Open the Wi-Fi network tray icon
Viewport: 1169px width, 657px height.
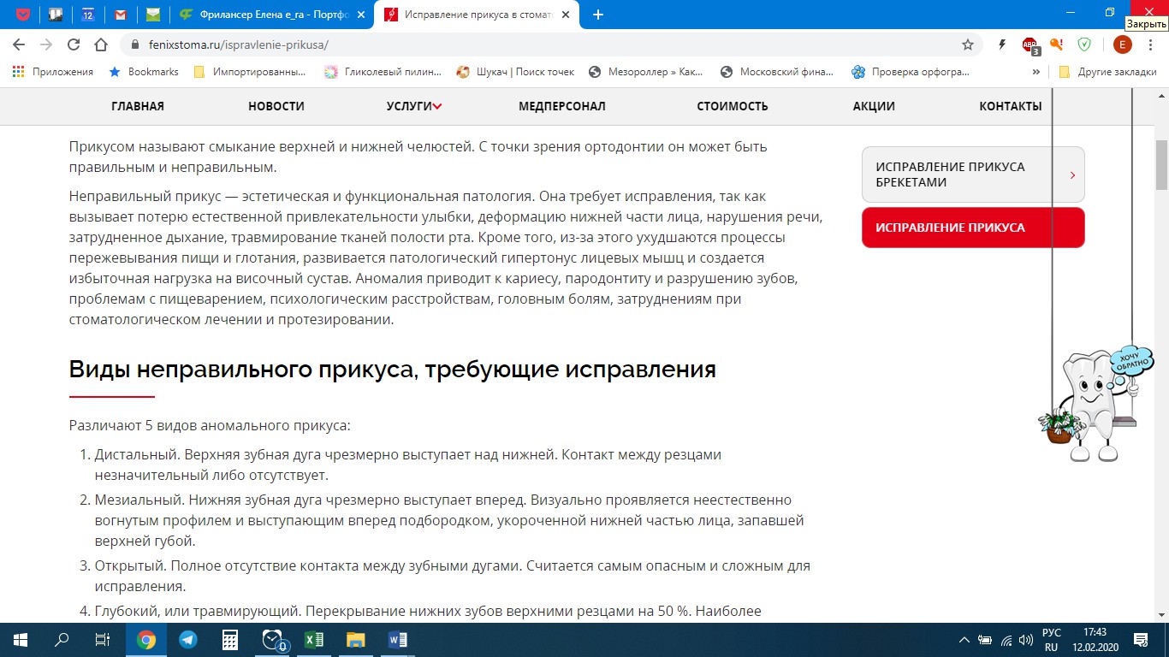coord(1006,639)
